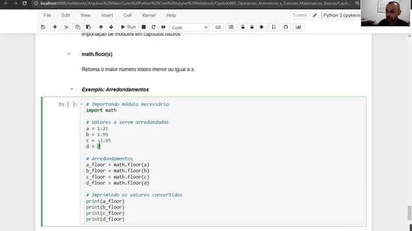The image size is (412, 231).
Task: Open the Cell menu
Action: coord(127,15)
